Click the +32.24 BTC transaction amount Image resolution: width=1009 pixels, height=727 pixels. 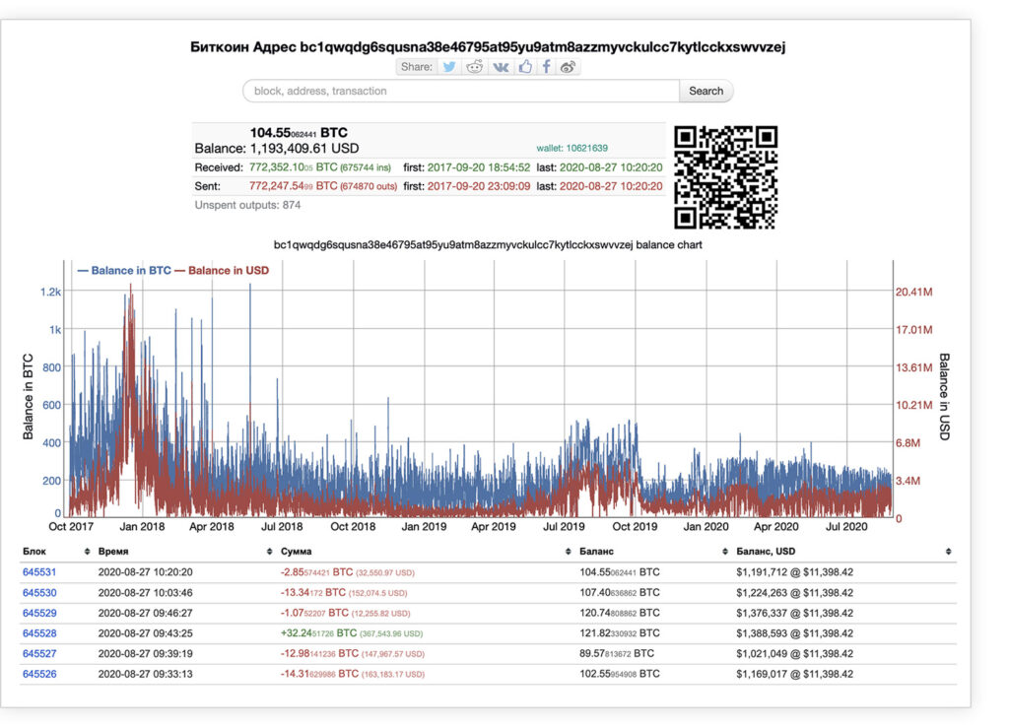(x=318, y=633)
